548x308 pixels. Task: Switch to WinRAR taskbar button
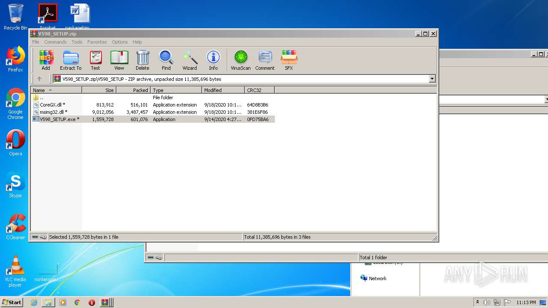pyautogui.click(x=105, y=302)
